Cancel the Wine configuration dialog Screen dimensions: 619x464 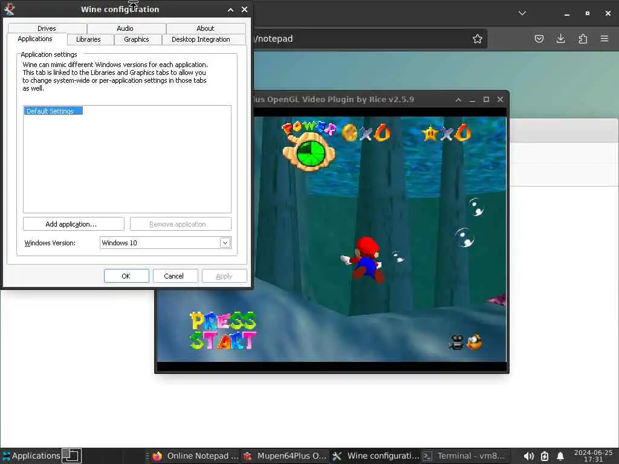click(175, 276)
